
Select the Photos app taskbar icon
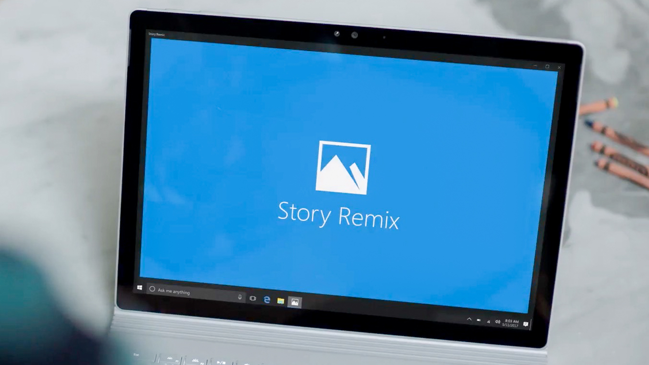pyautogui.click(x=295, y=302)
